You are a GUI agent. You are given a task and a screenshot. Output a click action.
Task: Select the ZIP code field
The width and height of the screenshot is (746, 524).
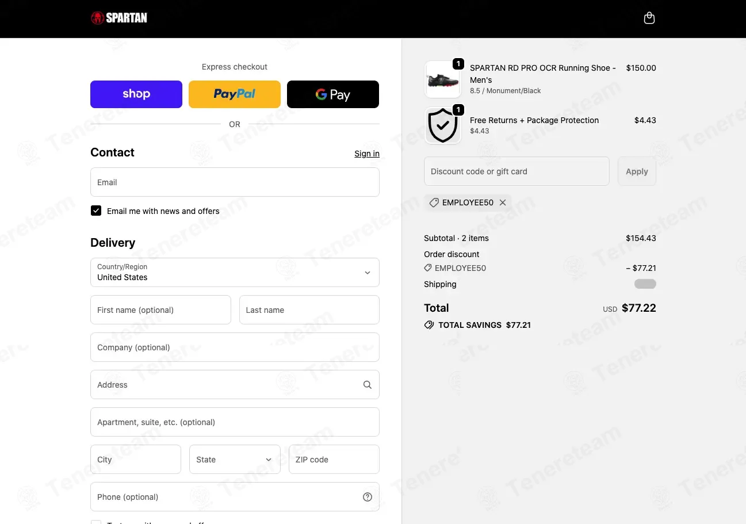(334, 459)
